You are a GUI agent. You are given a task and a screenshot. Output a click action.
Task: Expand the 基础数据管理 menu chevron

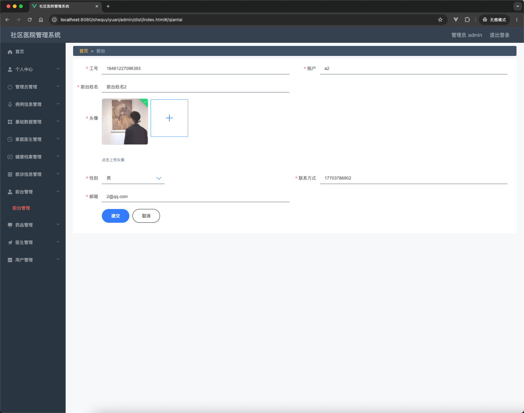58,121
